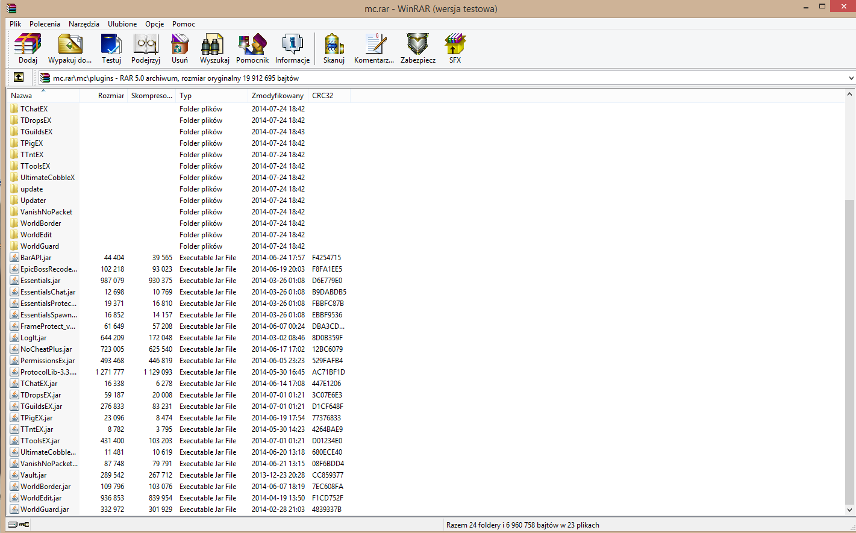Expand the archive path dropdown
Image resolution: width=856 pixels, height=533 pixels.
pyautogui.click(x=851, y=78)
